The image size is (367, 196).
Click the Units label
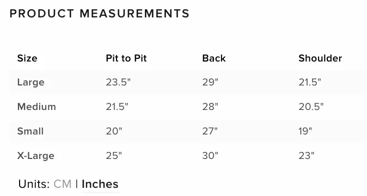coord(34,184)
